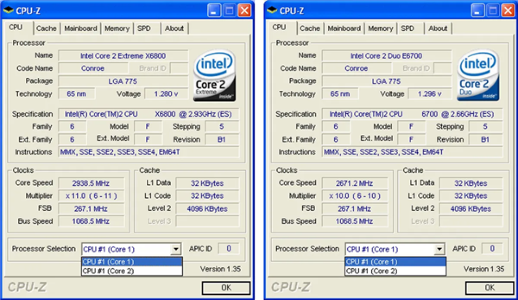Viewport: 518px width, 300px height.
Task: Switch to Memory tab in the E6700 window
Action: [380, 28]
